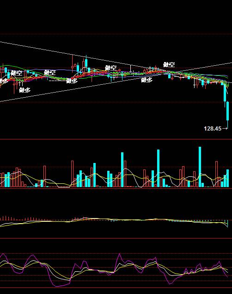This screenshot has width=232, height=294.
Task: Click the 128.45 low price label
Action: tap(213, 129)
